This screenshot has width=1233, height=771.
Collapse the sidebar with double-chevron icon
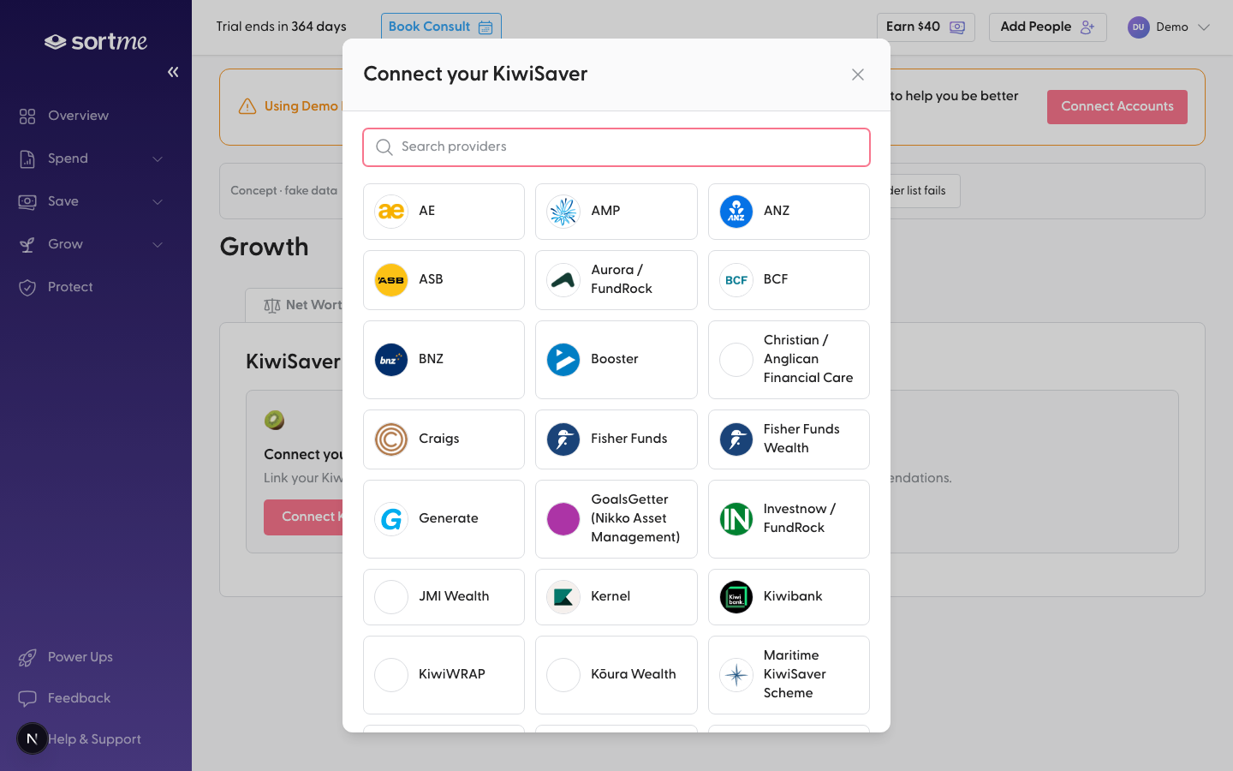pyautogui.click(x=173, y=72)
